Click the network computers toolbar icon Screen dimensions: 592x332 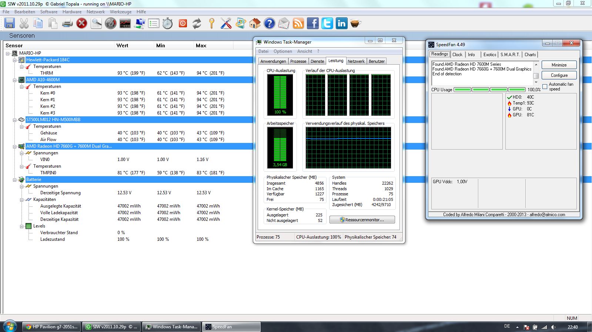[140, 23]
